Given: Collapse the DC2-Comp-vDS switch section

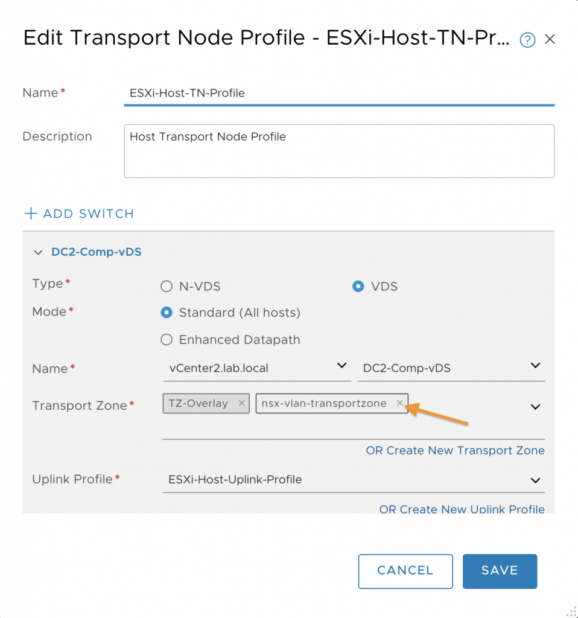Looking at the screenshot, I should coord(38,252).
